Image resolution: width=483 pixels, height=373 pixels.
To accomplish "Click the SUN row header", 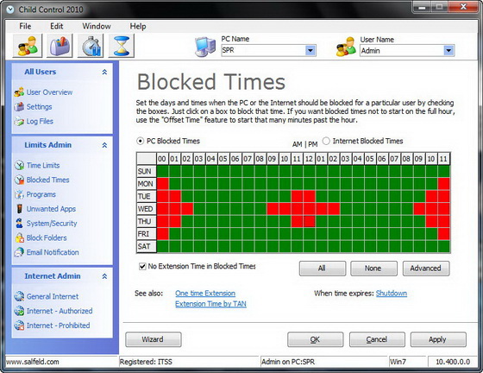I will (x=147, y=172).
